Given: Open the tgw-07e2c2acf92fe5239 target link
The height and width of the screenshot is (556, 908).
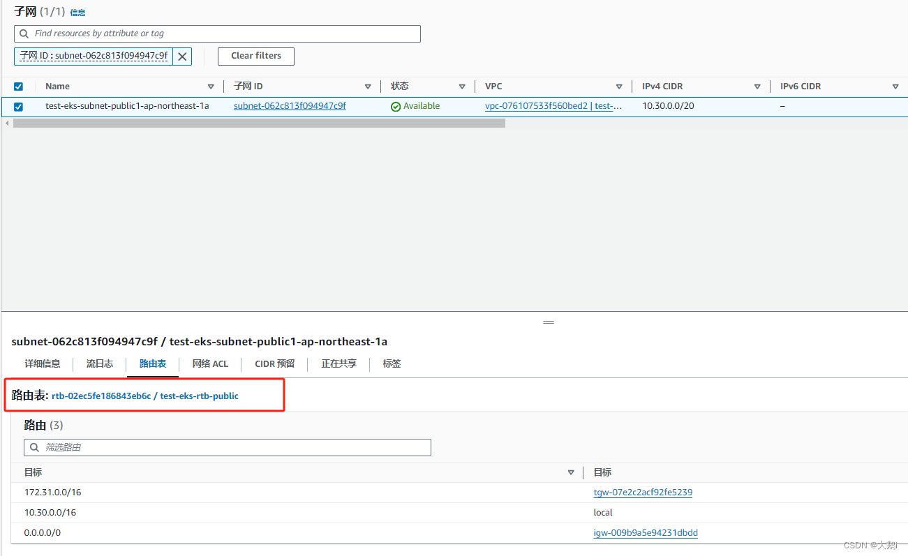Looking at the screenshot, I should [x=643, y=493].
